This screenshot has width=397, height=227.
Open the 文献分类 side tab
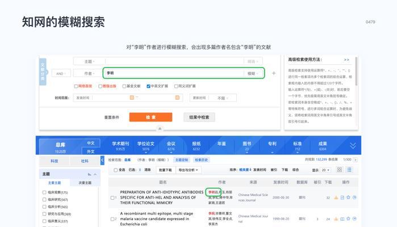pos(43,72)
